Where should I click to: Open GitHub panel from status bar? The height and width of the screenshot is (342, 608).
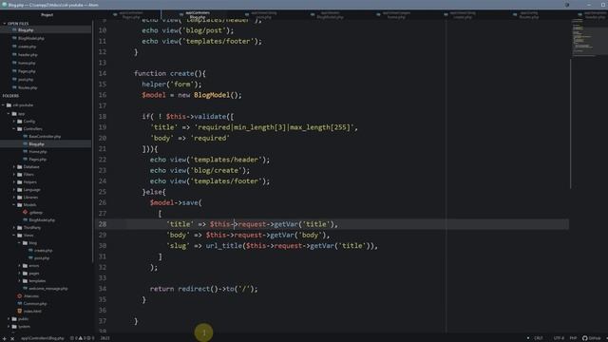pyautogui.click(x=591, y=338)
